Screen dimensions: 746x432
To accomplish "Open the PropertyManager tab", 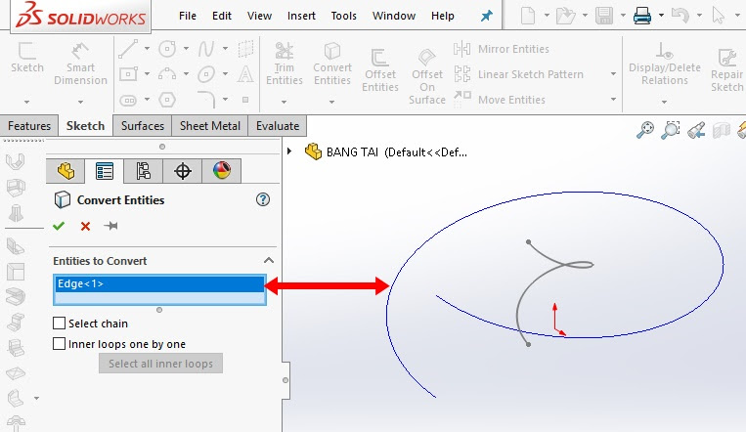I will coord(105,171).
